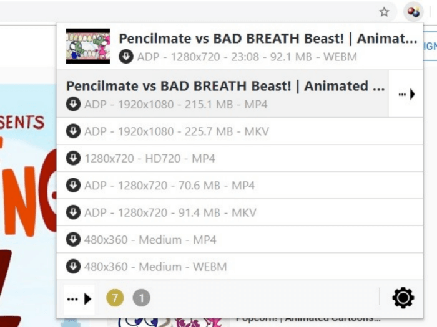Click download icon for 1920x1080 225.7 MB MKV

coord(73,131)
